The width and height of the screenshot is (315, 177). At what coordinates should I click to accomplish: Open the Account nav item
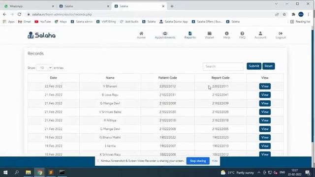pyautogui.click(x=260, y=35)
